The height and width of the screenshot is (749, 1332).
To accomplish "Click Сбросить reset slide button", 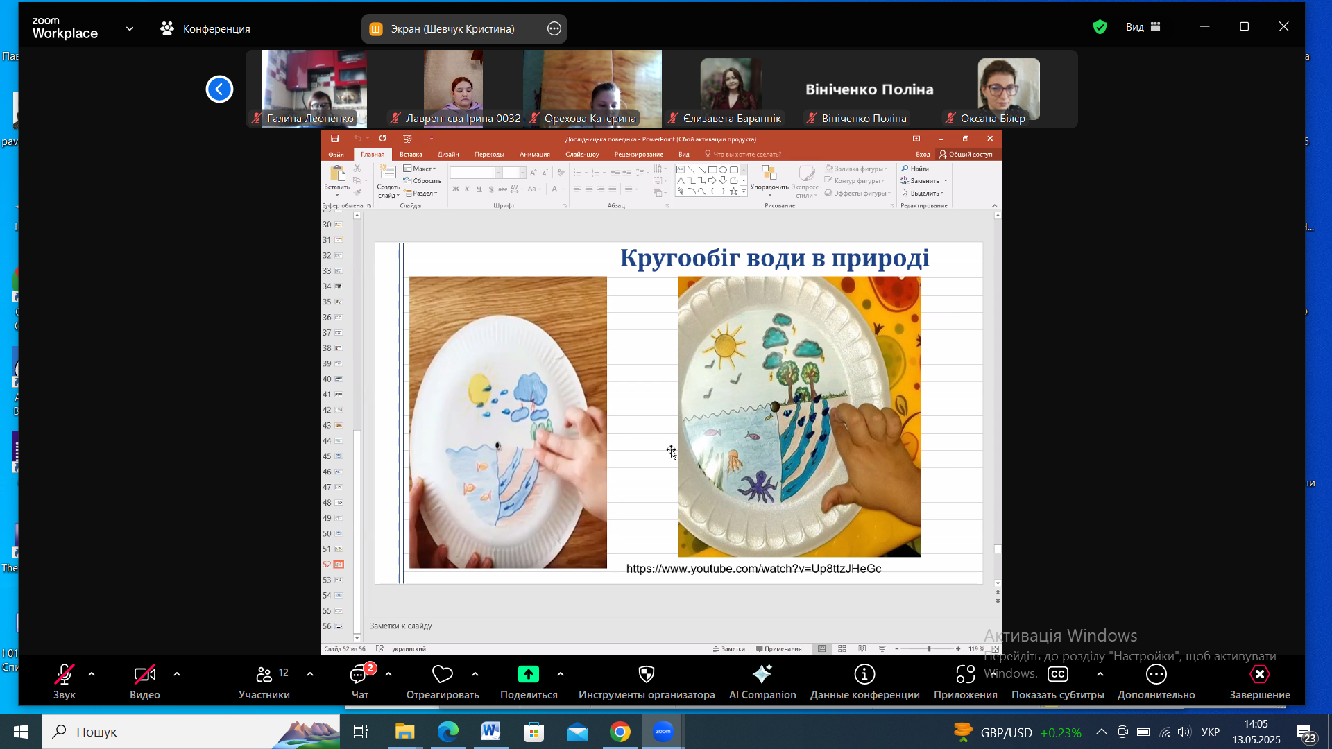I will (x=422, y=181).
